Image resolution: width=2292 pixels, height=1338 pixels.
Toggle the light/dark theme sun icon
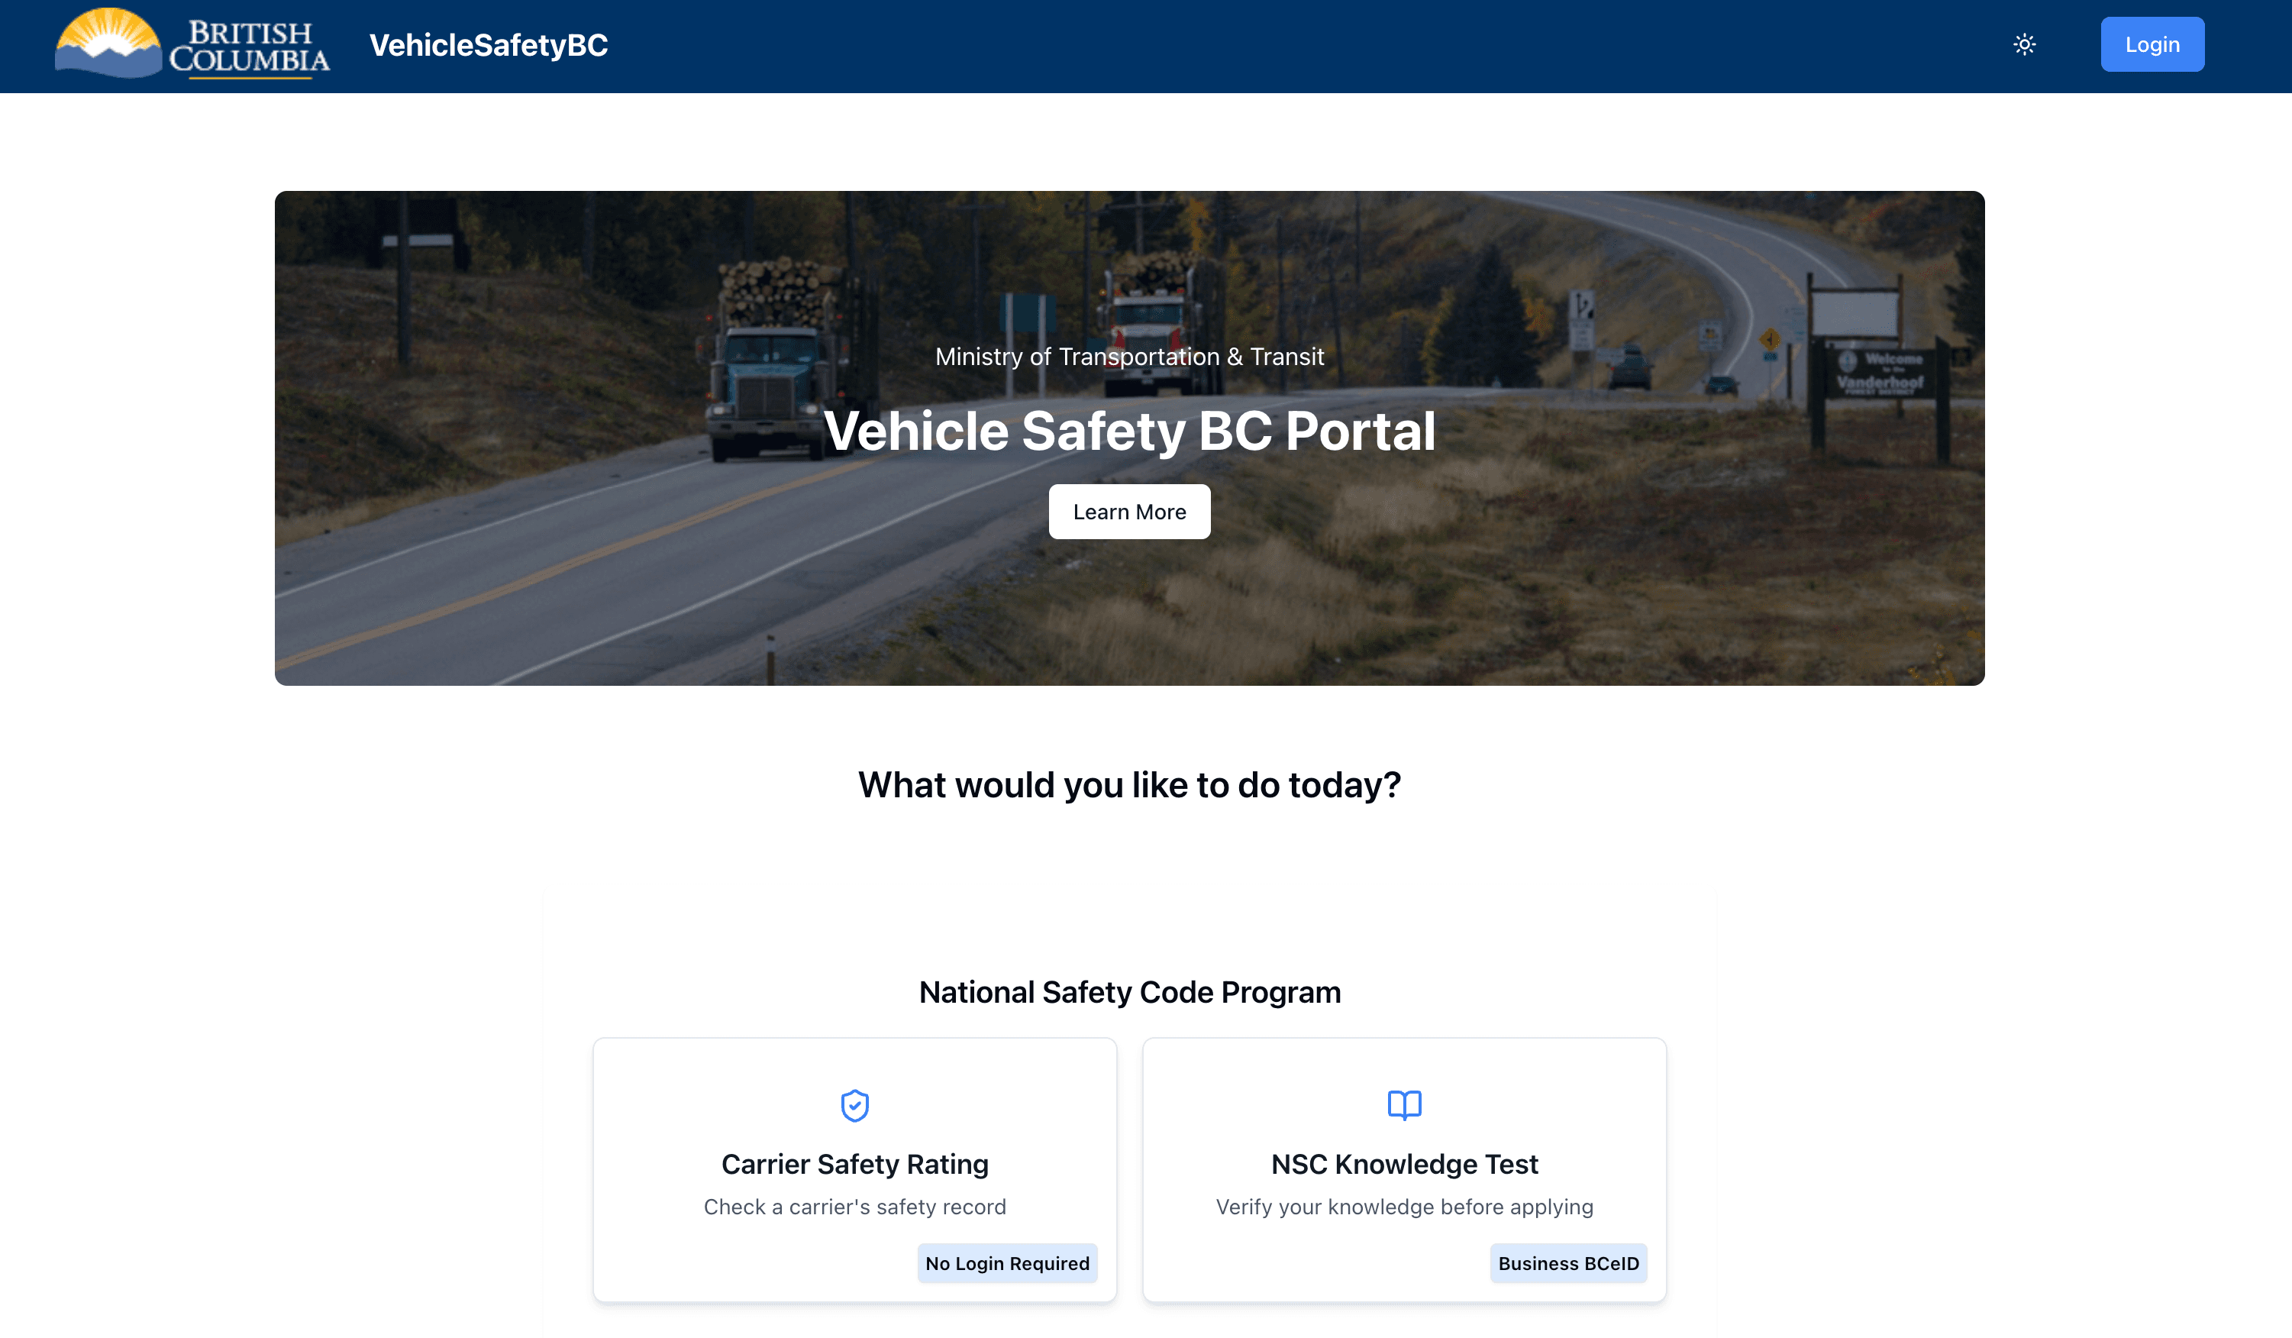tap(2024, 44)
